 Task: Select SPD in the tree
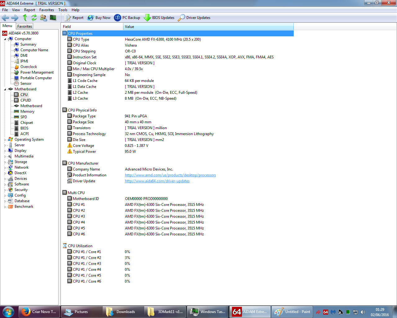click(24, 117)
